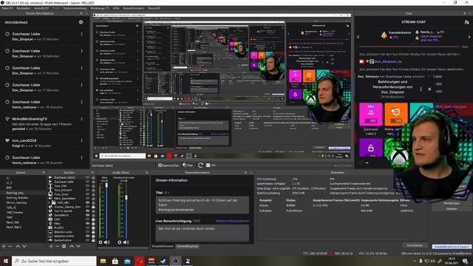
Task: Open menu for tcm_caro0224 follow entry
Action: pos(81,141)
